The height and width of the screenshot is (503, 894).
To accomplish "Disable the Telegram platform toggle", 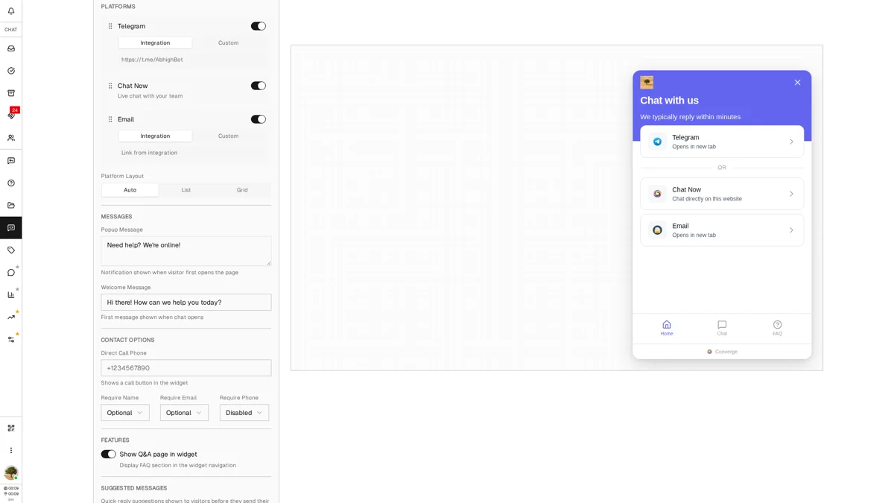I will (x=258, y=25).
